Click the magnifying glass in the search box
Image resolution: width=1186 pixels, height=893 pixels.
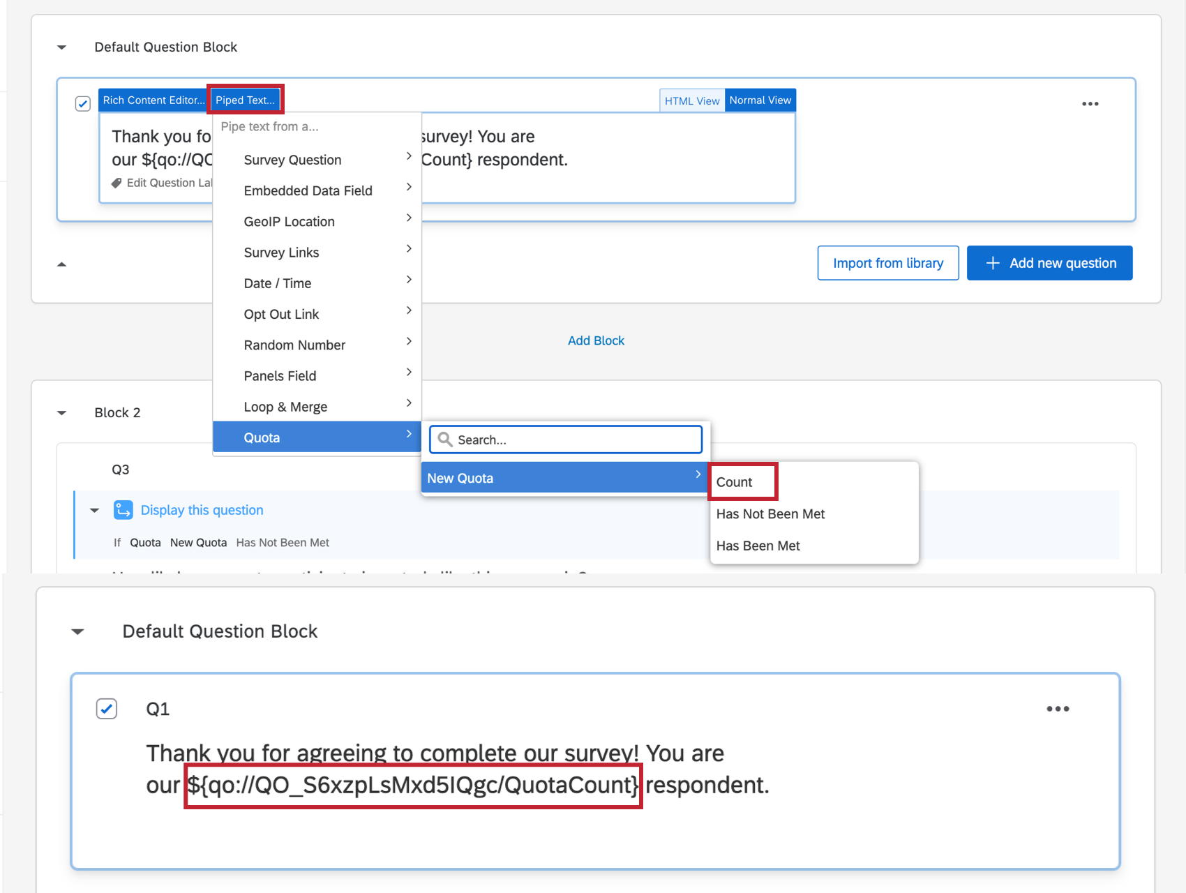point(446,440)
